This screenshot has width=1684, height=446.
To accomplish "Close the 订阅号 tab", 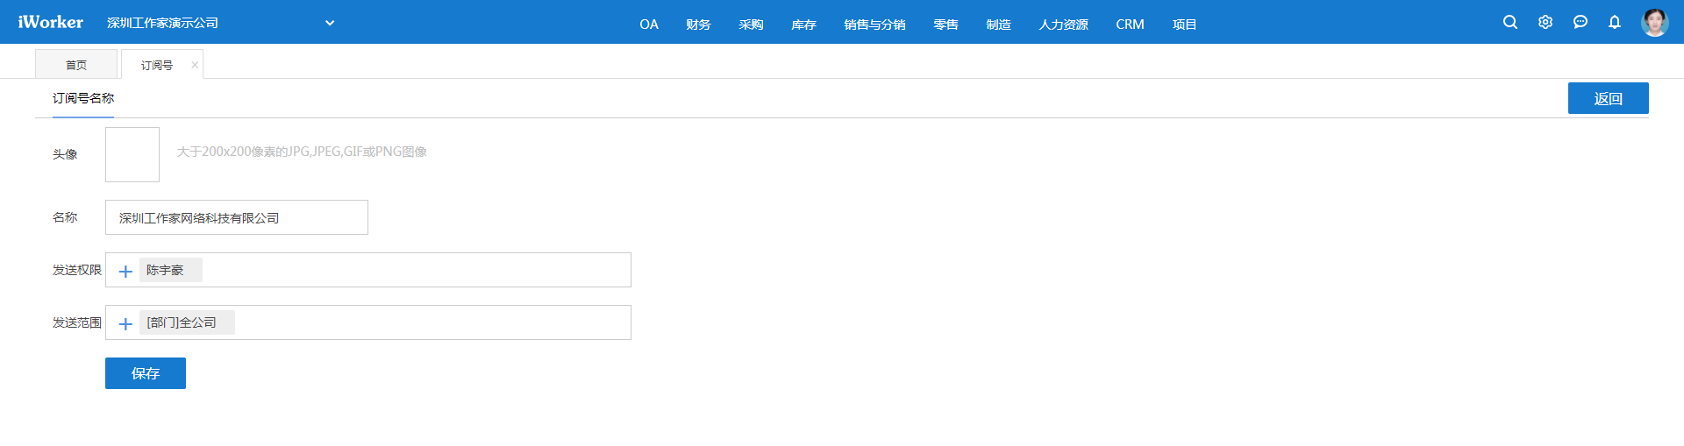I will point(195,65).
